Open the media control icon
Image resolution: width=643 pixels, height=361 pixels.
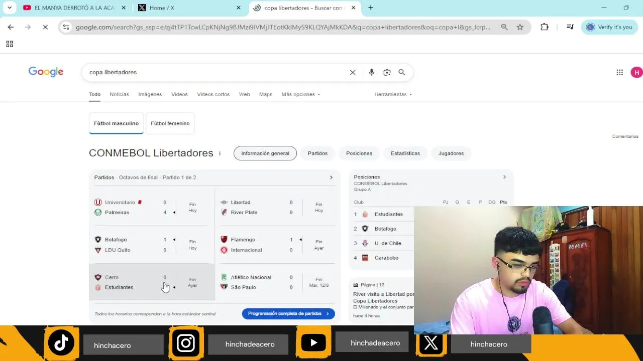570,27
